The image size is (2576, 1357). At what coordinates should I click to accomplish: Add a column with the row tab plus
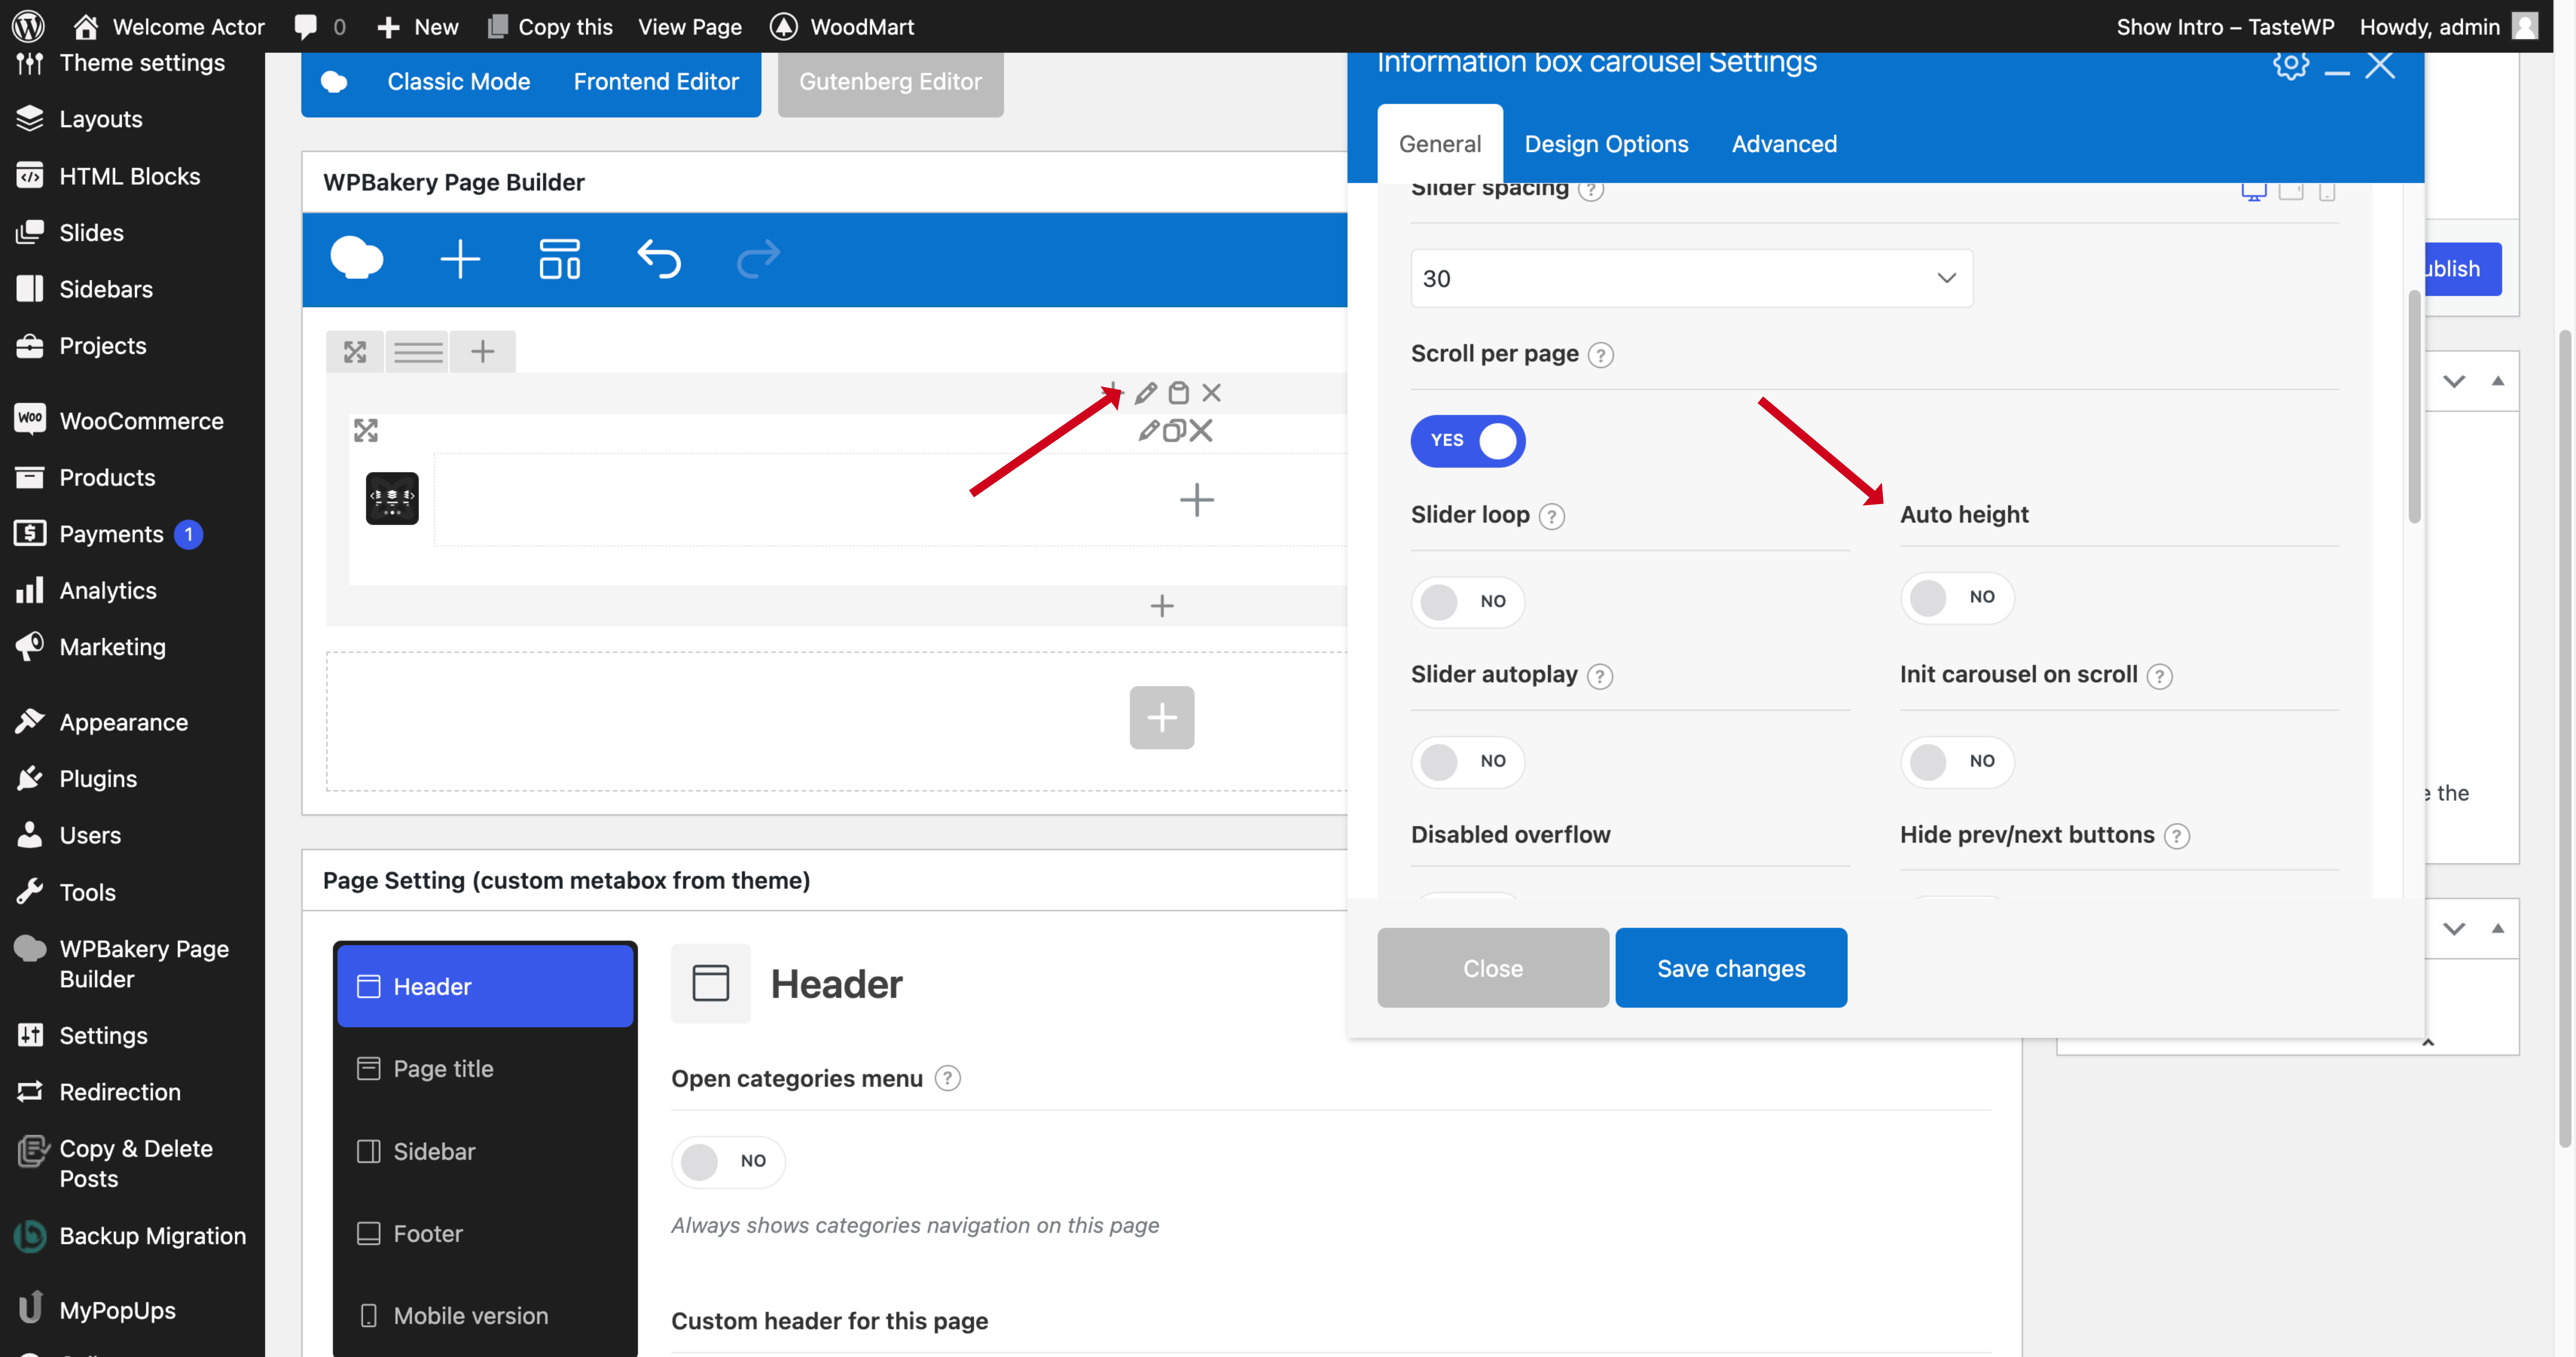483,352
